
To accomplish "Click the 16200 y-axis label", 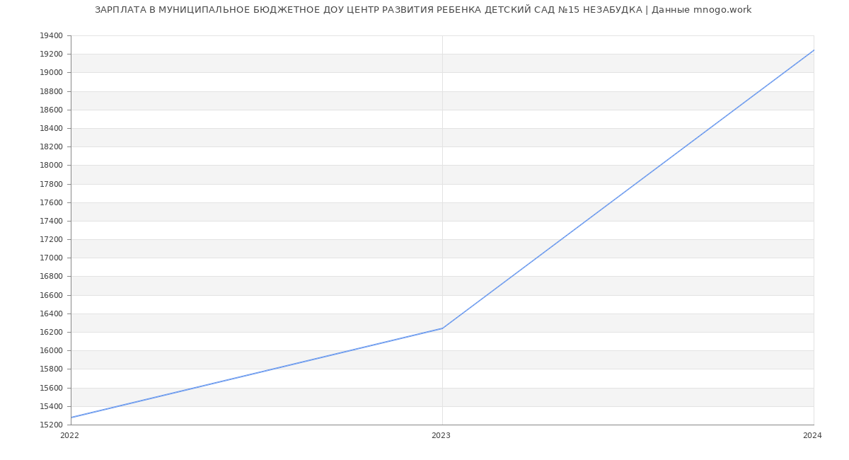I will (51, 332).
